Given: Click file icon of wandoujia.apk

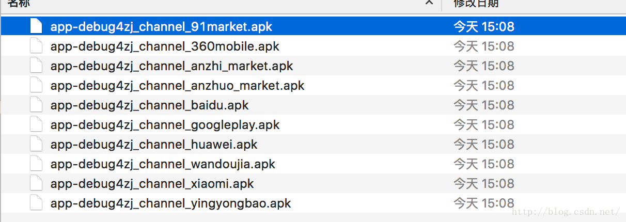Looking at the screenshot, I should [x=36, y=164].
